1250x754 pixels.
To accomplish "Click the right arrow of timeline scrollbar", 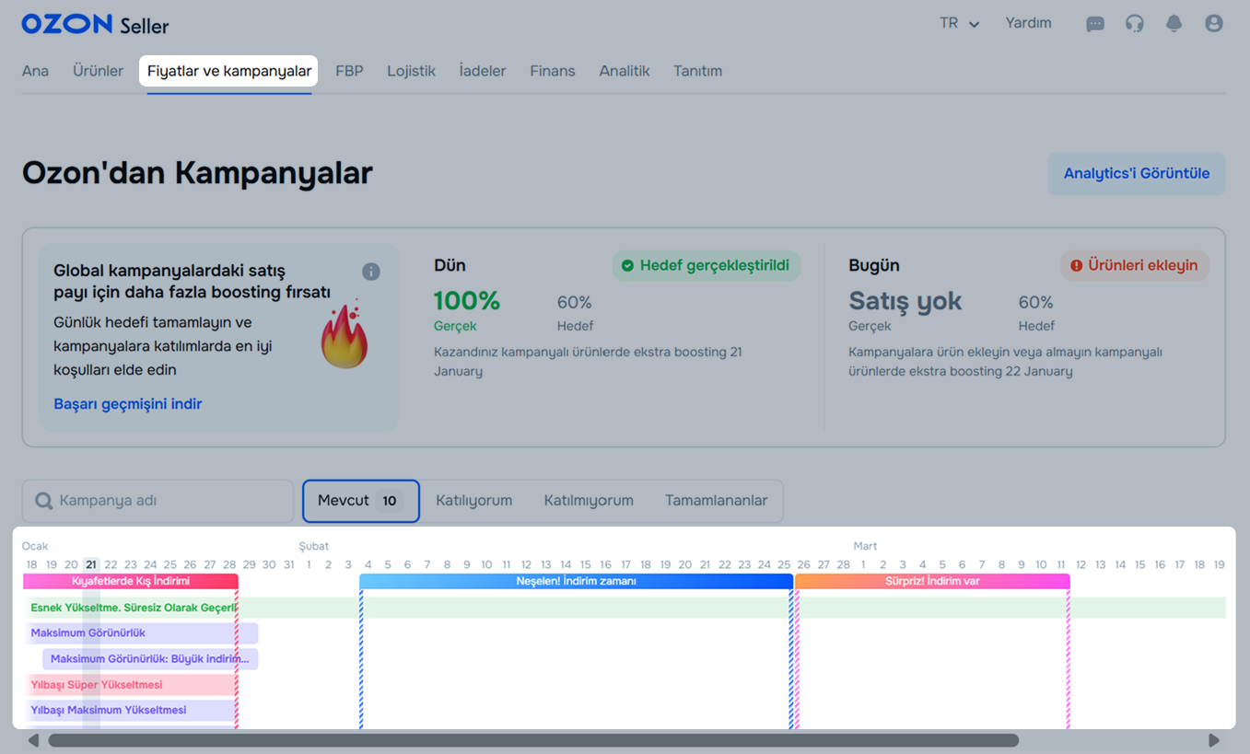I will 1214,740.
